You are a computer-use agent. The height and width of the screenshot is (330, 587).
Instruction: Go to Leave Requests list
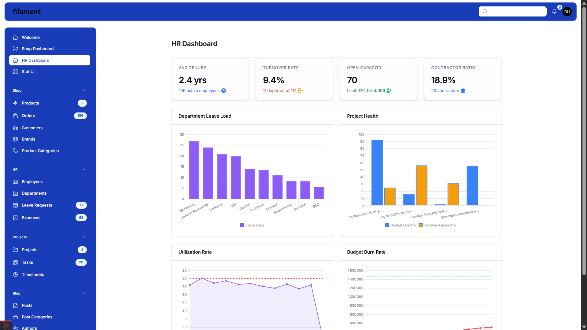tap(50, 205)
